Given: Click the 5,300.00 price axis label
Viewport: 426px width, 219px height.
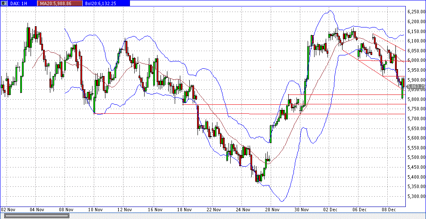Looking at the screenshot, I should pos(417,196).
